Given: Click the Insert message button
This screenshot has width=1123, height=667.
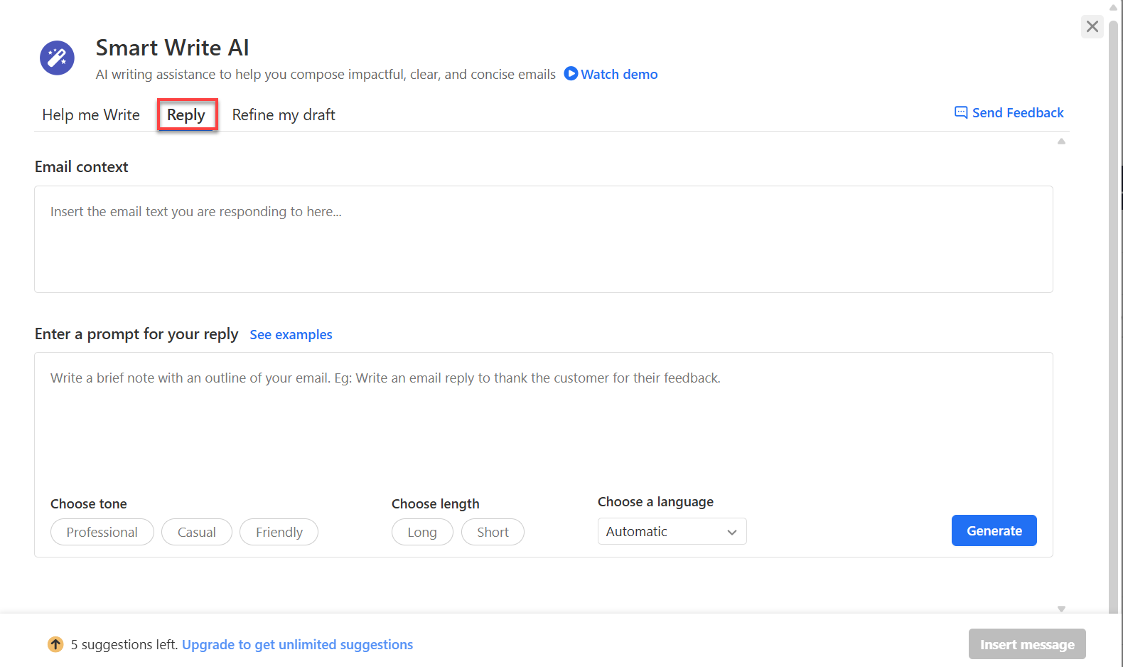Looking at the screenshot, I should coord(1027,644).
